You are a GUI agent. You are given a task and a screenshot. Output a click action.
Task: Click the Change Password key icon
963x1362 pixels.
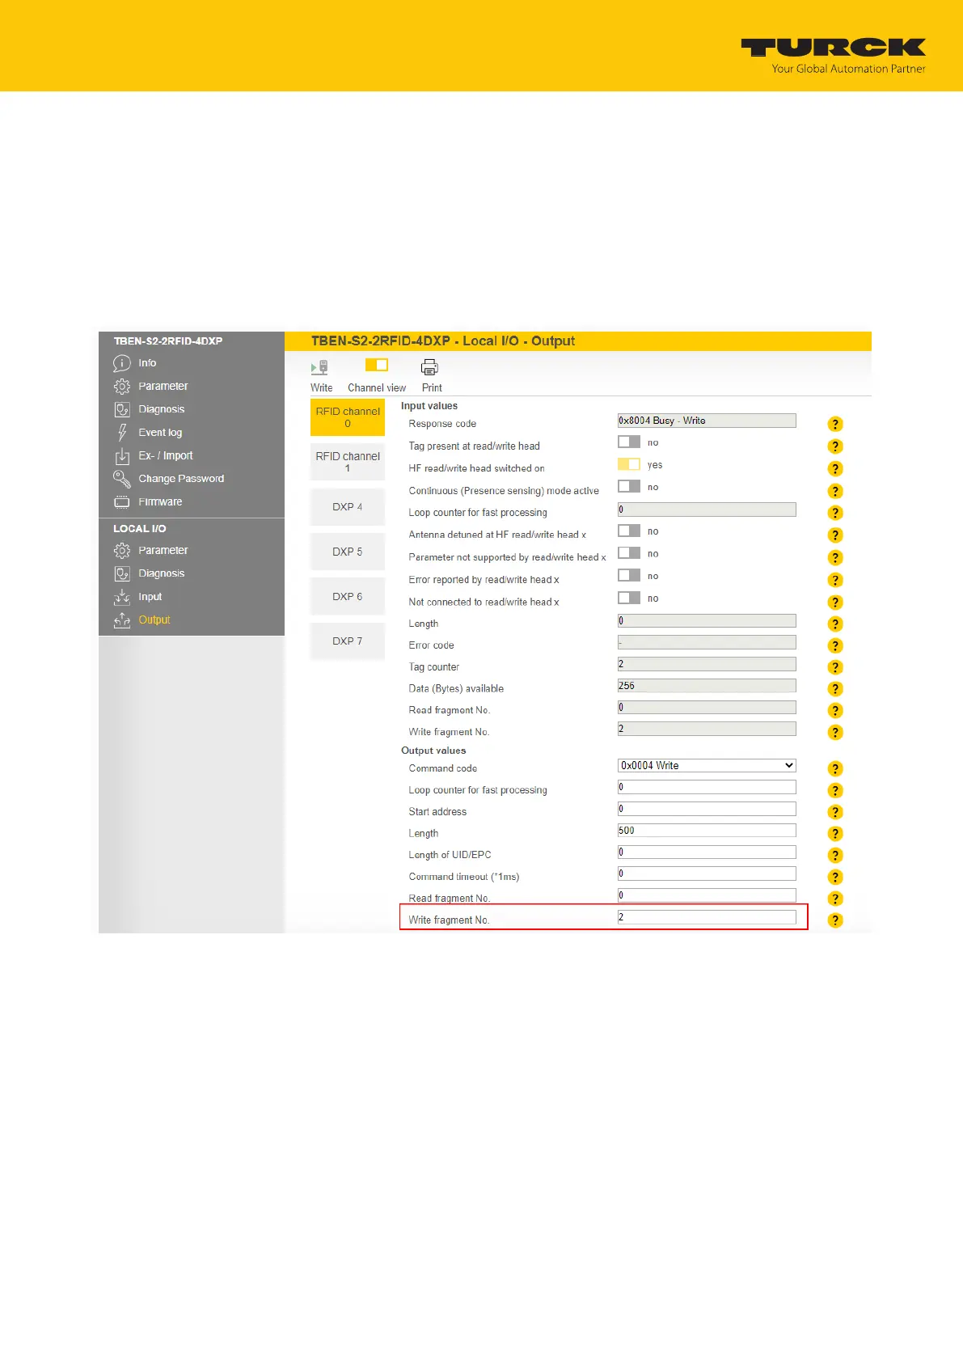(x=121, y=479)
